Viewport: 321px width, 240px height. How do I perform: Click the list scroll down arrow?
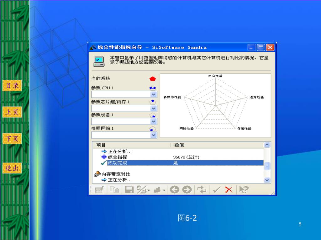pyautogui.click(x=267, y=180)
